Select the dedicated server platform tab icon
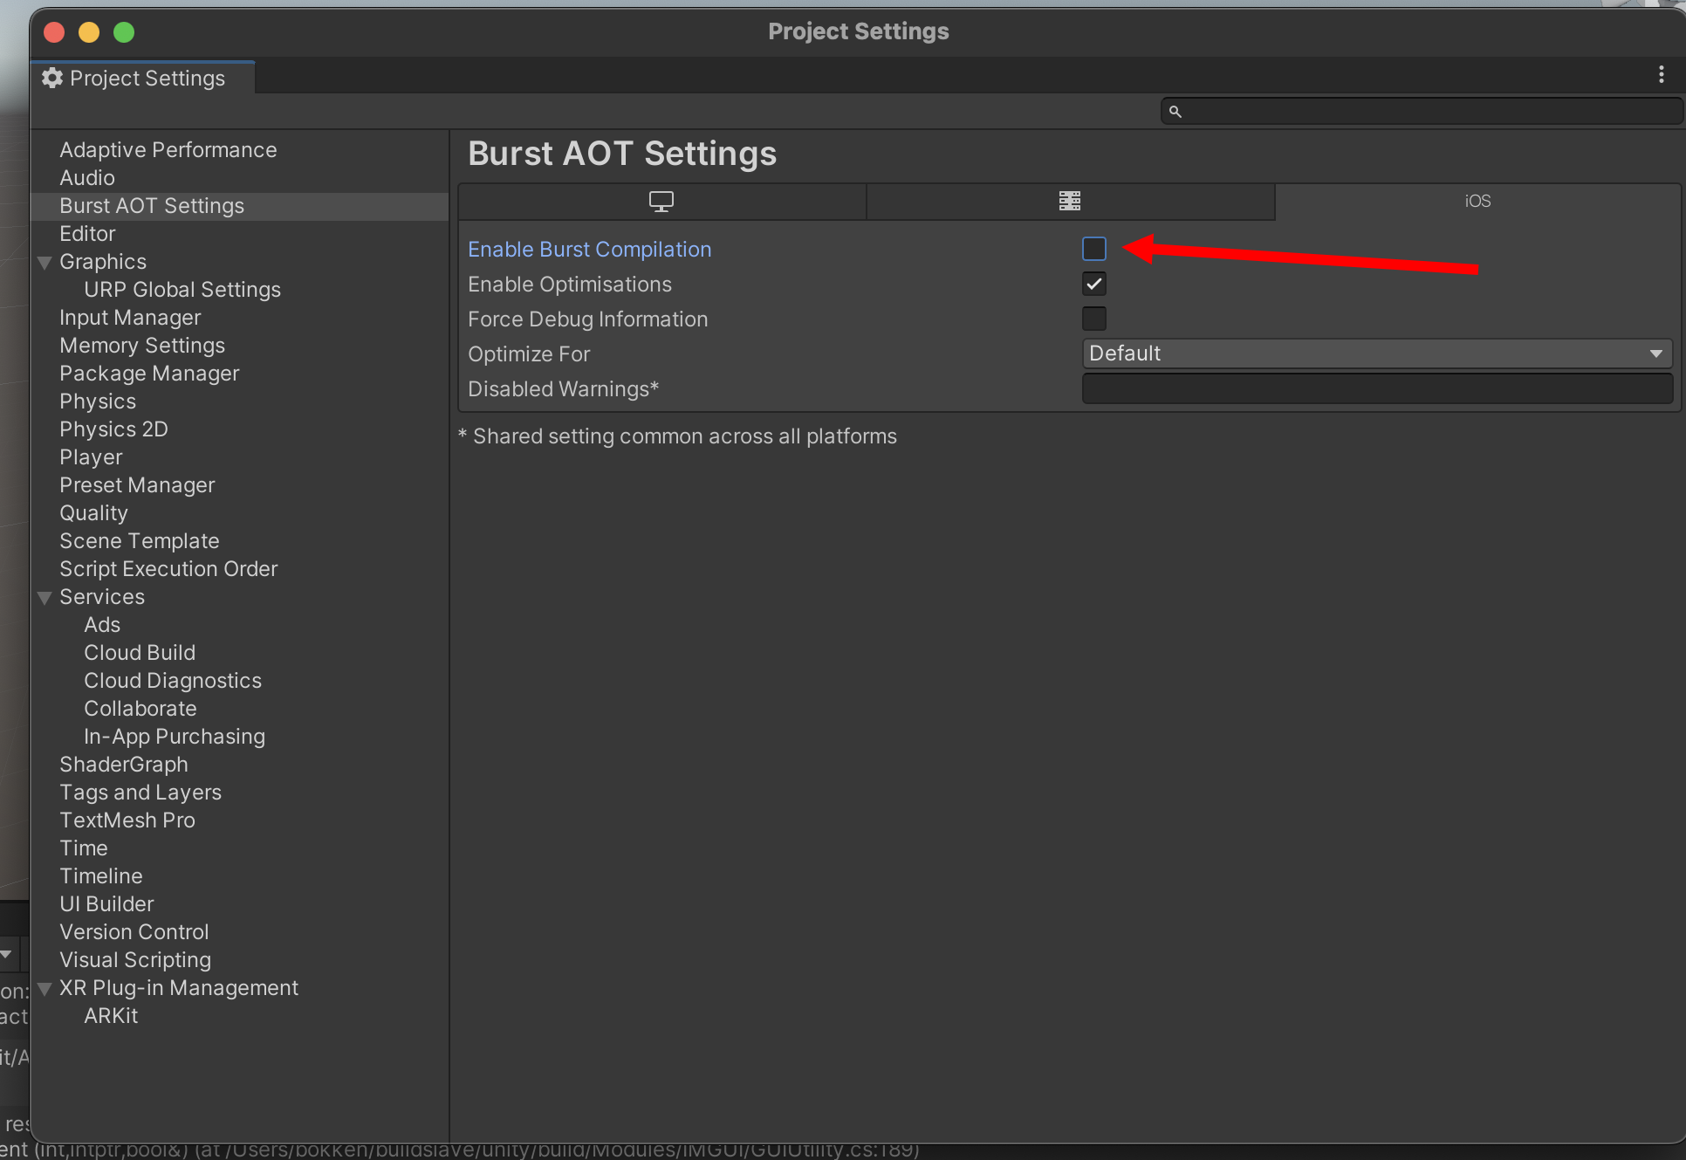The height and width of the screenshot is (1160, 1686). pyautogui.click(x=1070, y=202)
